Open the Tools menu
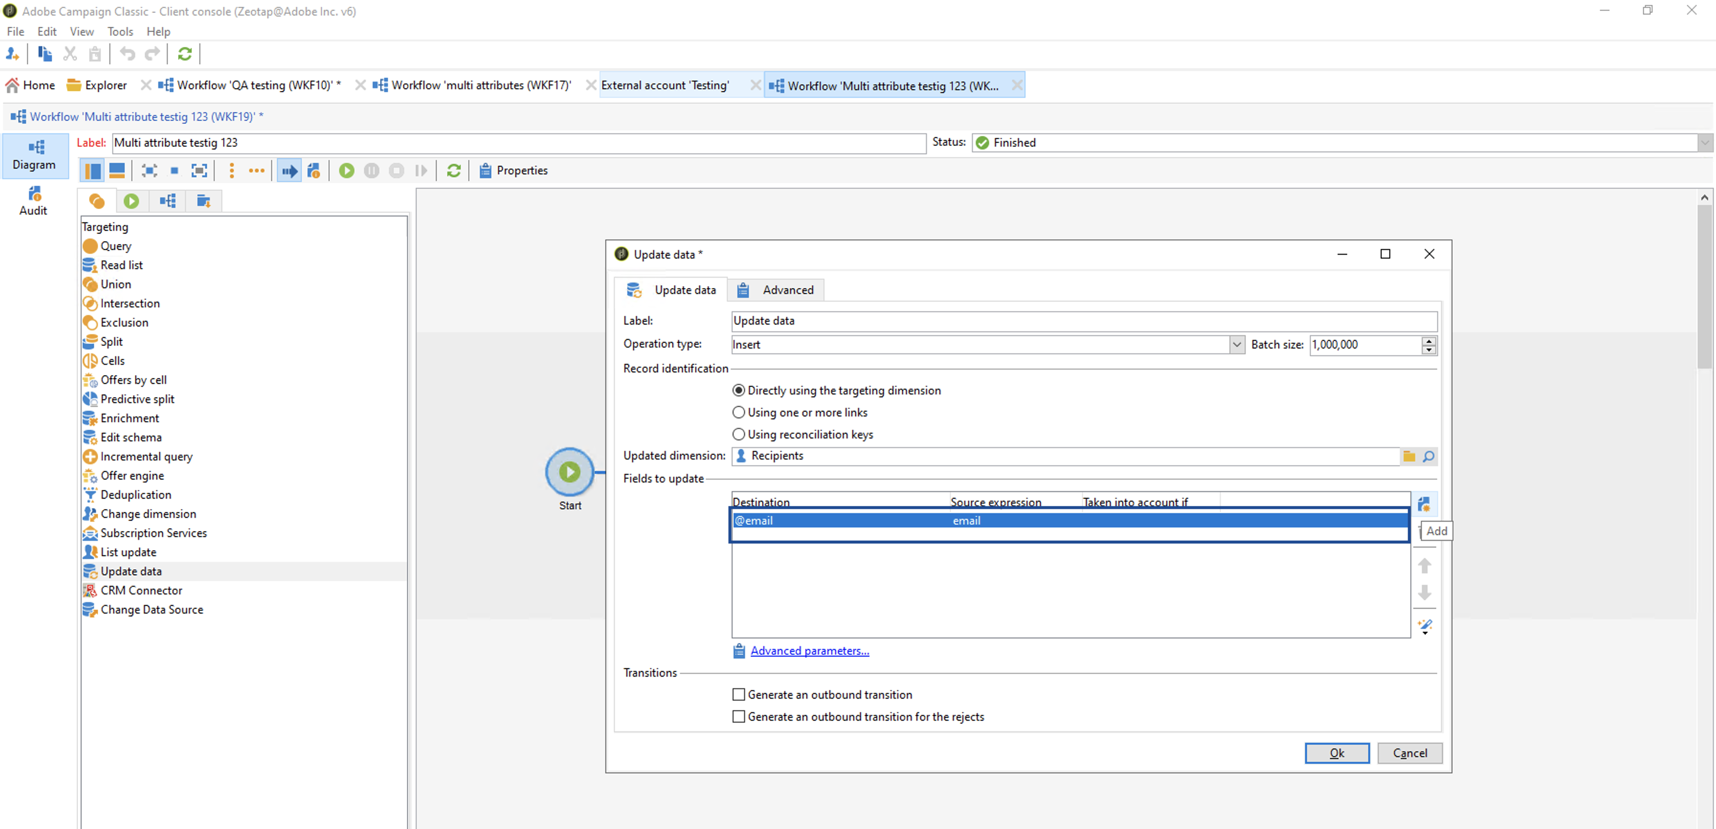 (x=120, y=31)
